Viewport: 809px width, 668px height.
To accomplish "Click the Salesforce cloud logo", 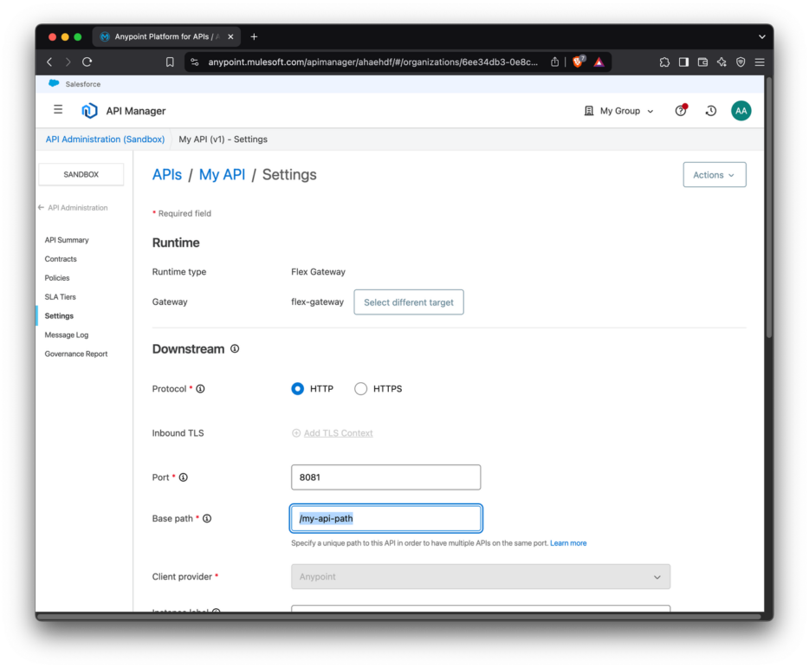I will [x=54, y=84].
